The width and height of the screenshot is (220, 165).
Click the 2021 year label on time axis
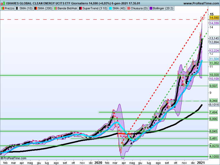point(201,163)
